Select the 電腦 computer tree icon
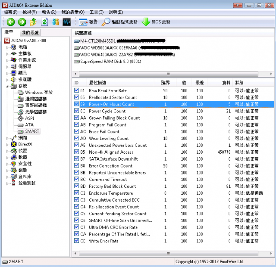 (x=13, y=47)
